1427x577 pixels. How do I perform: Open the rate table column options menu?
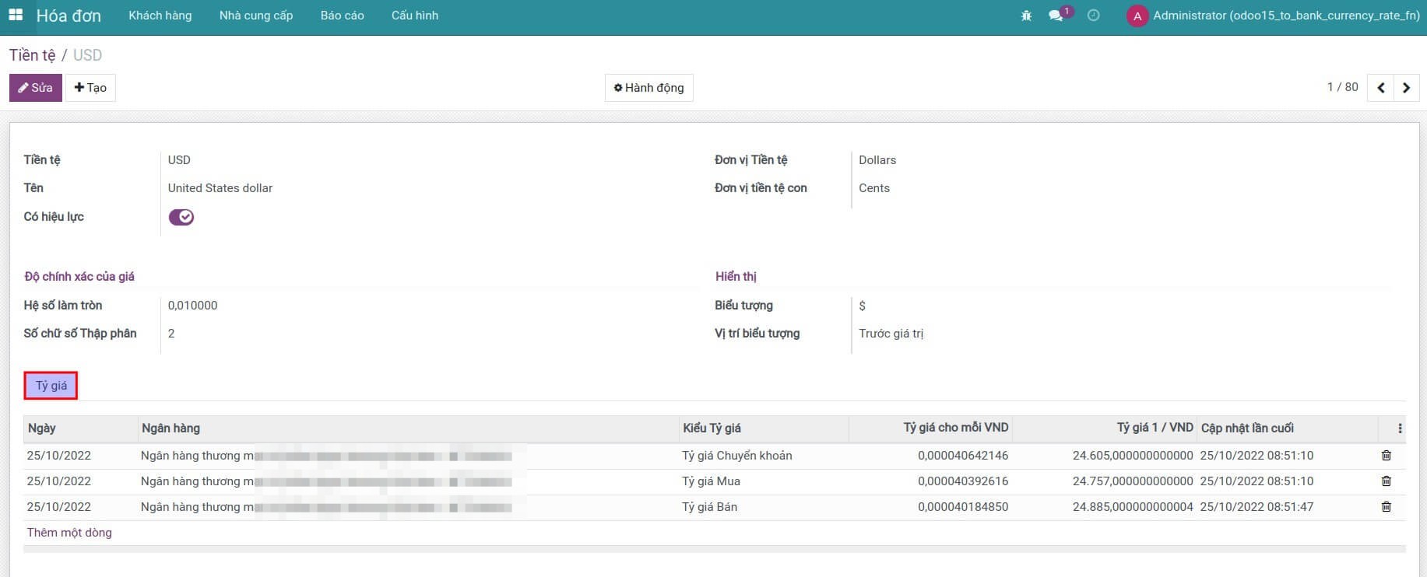point(1400,428)
